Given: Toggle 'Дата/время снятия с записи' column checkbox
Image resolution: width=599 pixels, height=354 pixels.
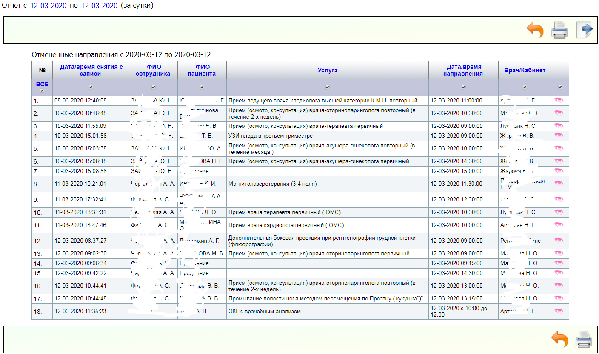Looking at the screenshot, I should [91, 87].
